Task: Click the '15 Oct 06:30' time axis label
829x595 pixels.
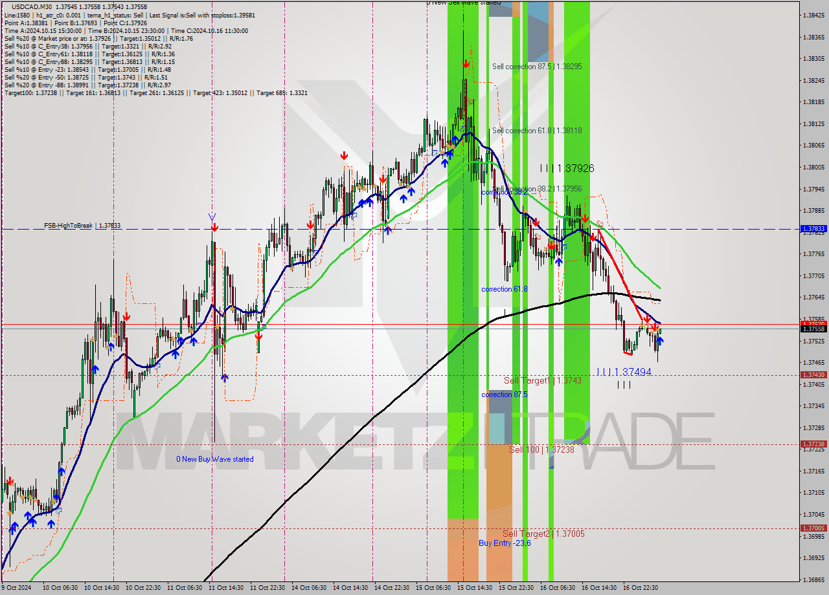Action: 433,588
